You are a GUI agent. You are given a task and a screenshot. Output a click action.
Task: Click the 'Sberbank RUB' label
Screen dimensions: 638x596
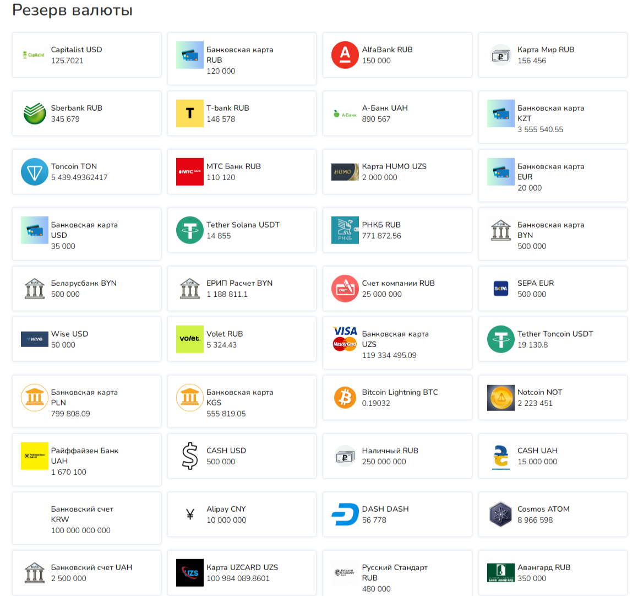pos(77,108)
